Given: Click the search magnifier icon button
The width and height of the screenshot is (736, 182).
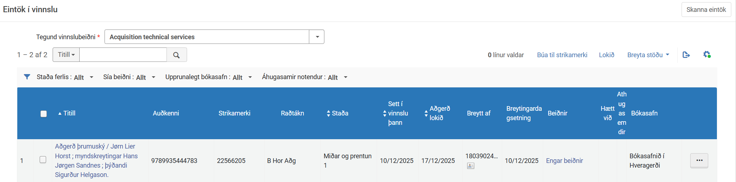Looking at the screenshot, I should point(176,55).
